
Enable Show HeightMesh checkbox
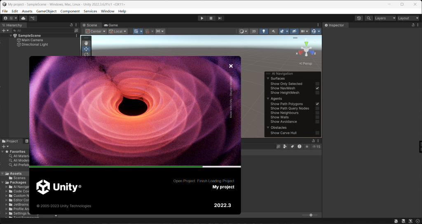(317, 93)
